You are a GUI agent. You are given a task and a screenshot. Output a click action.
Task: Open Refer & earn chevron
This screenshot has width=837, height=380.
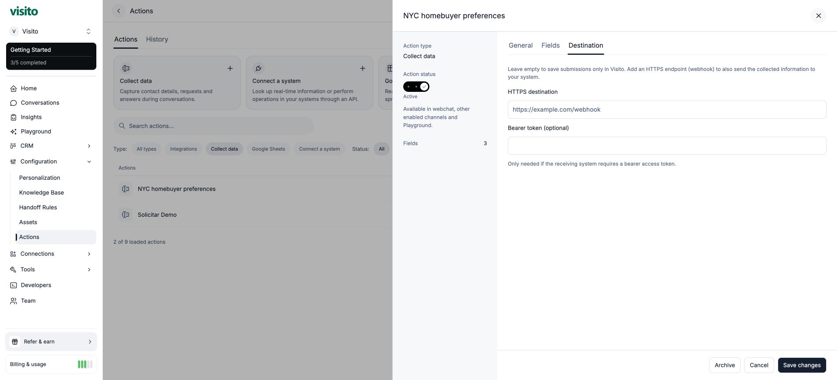[x=90, y=342]
